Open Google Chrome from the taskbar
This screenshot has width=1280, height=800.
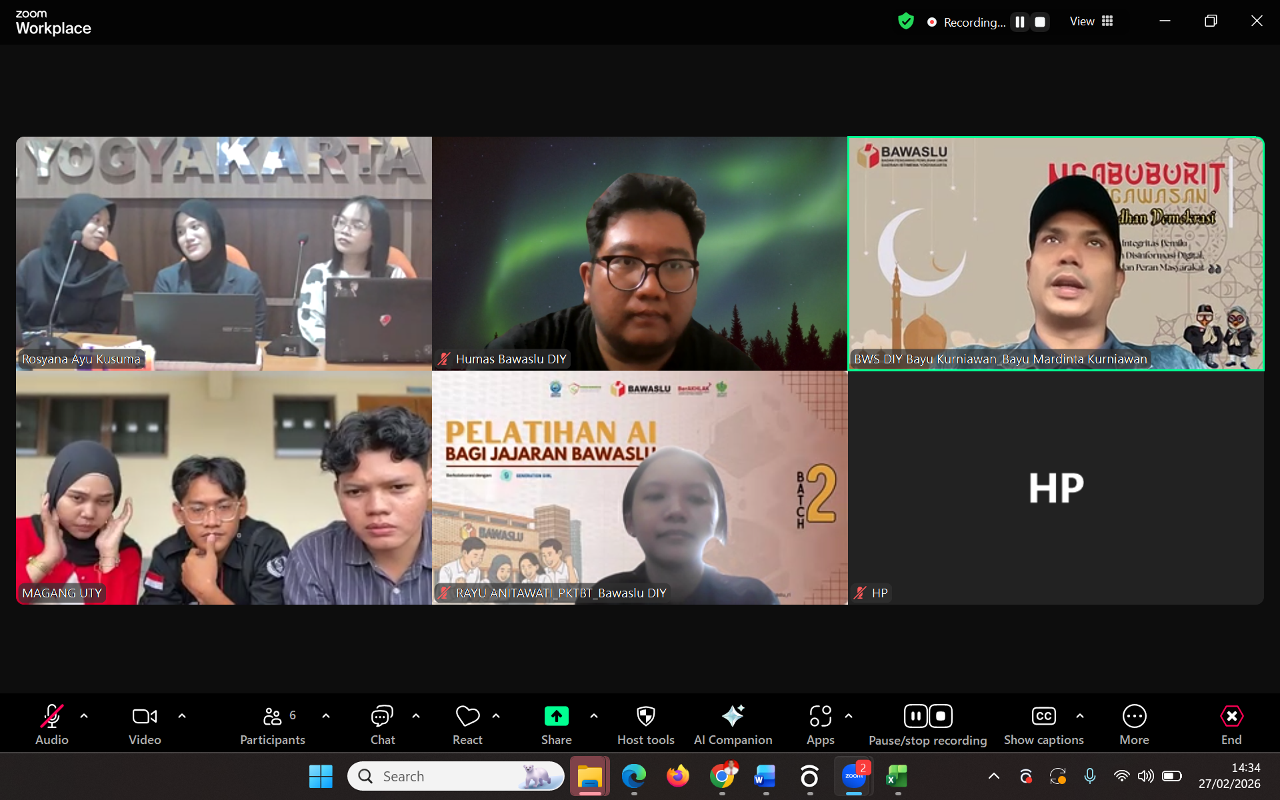point(722,776)
